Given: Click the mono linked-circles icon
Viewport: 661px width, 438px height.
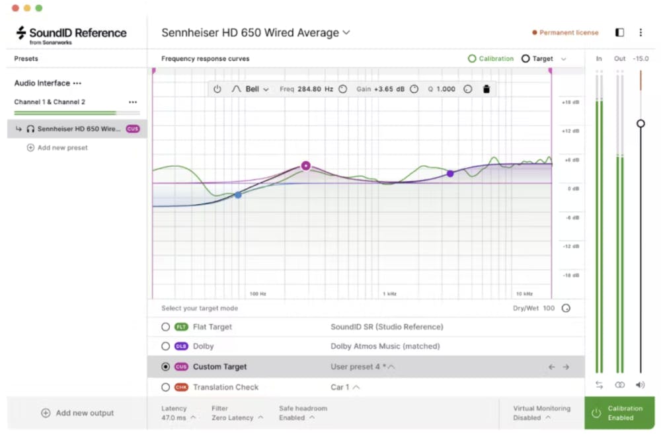Looking at the screenshot, I should (619, 385).
